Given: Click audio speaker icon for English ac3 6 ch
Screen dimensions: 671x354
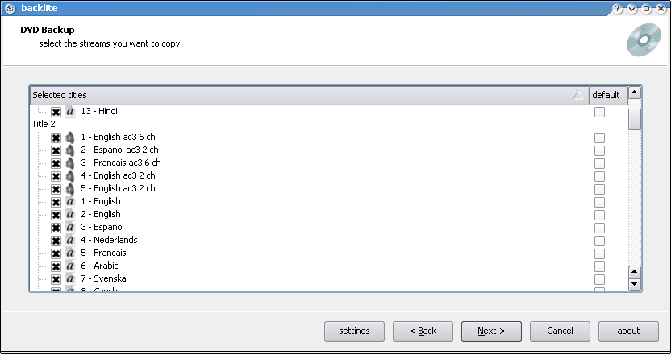Looking at the screenshot, I should [70, 138].
